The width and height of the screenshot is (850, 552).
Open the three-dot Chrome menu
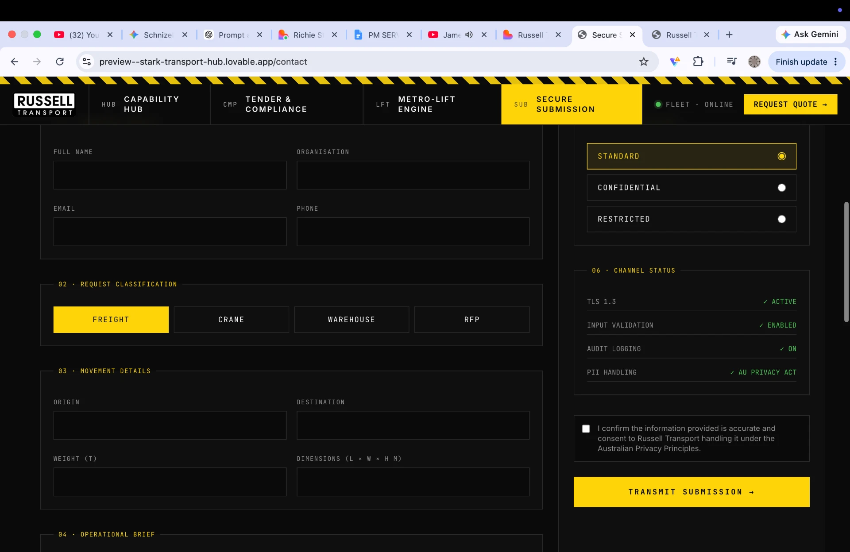(836, 62)
